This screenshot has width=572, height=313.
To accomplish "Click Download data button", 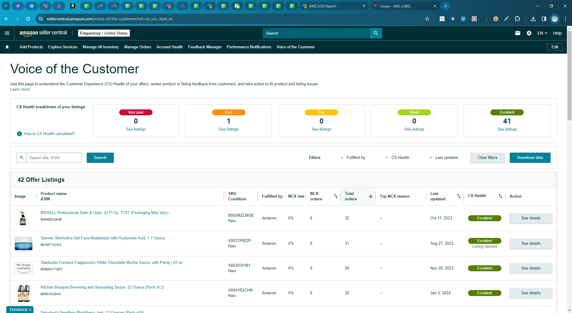I will (x=530, y=158).
